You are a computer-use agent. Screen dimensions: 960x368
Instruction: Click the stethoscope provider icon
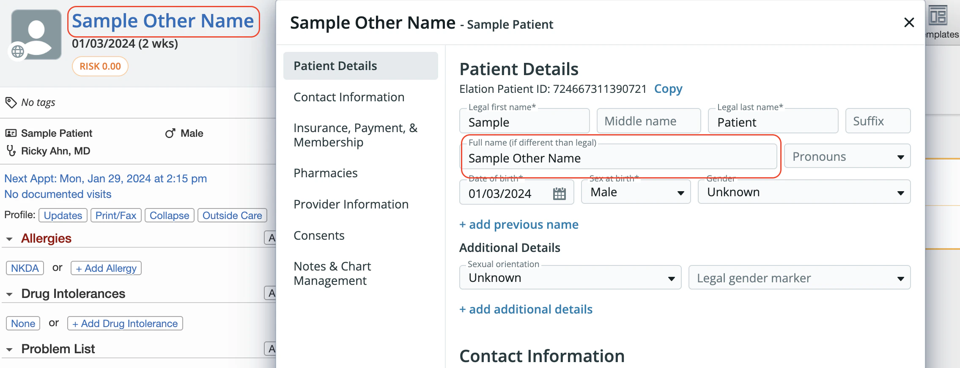tap(11, 151)
